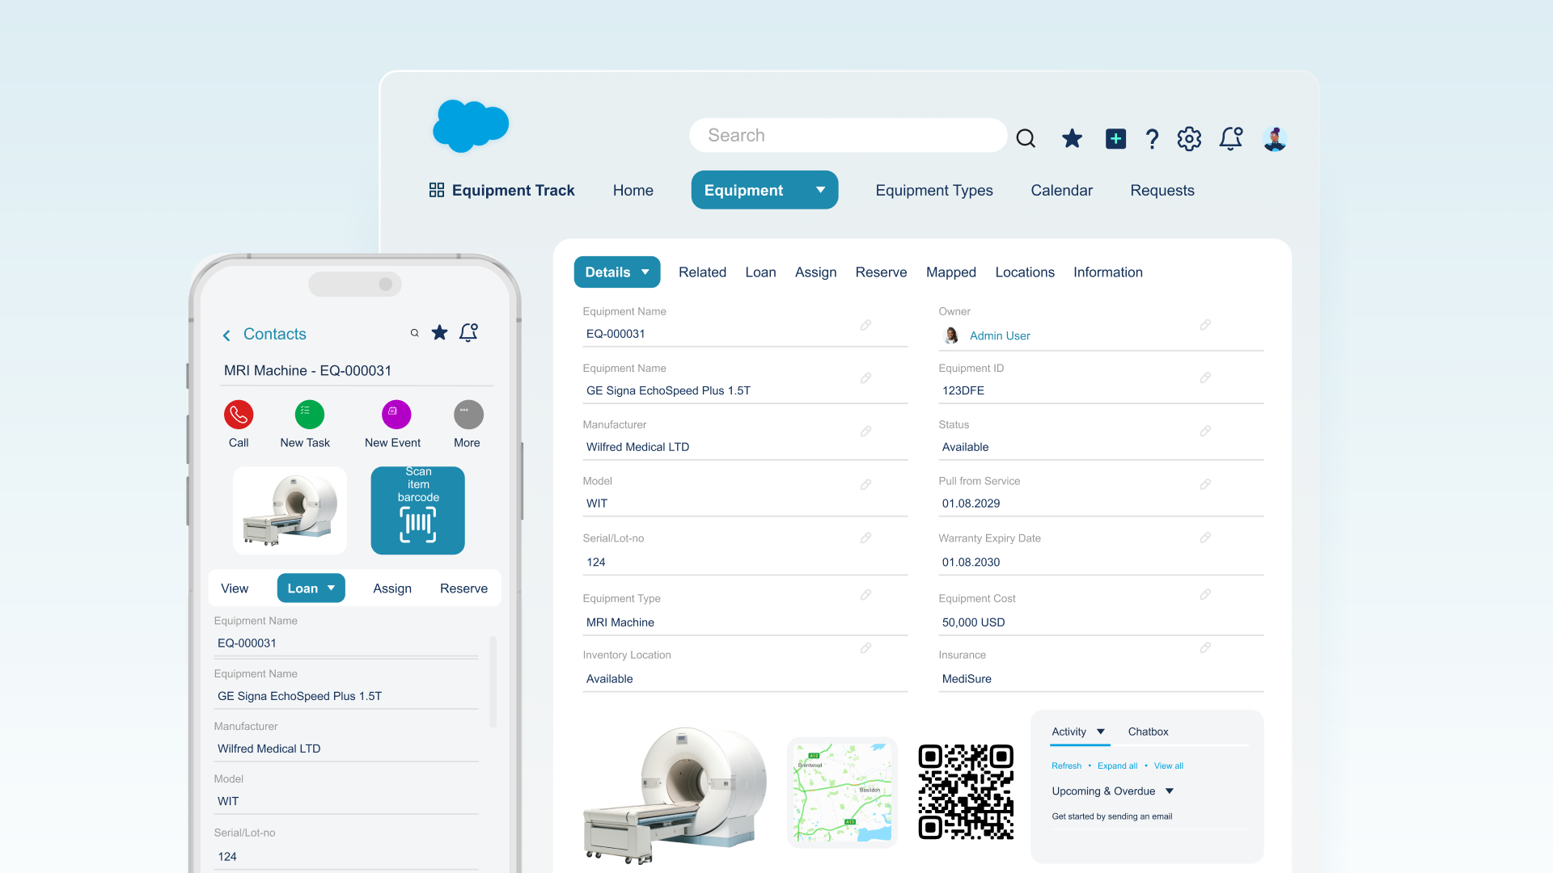Viewport: 1553px width, 873px height.
Task: Edit Equipment ID pencil icon
Action: 1205,378
